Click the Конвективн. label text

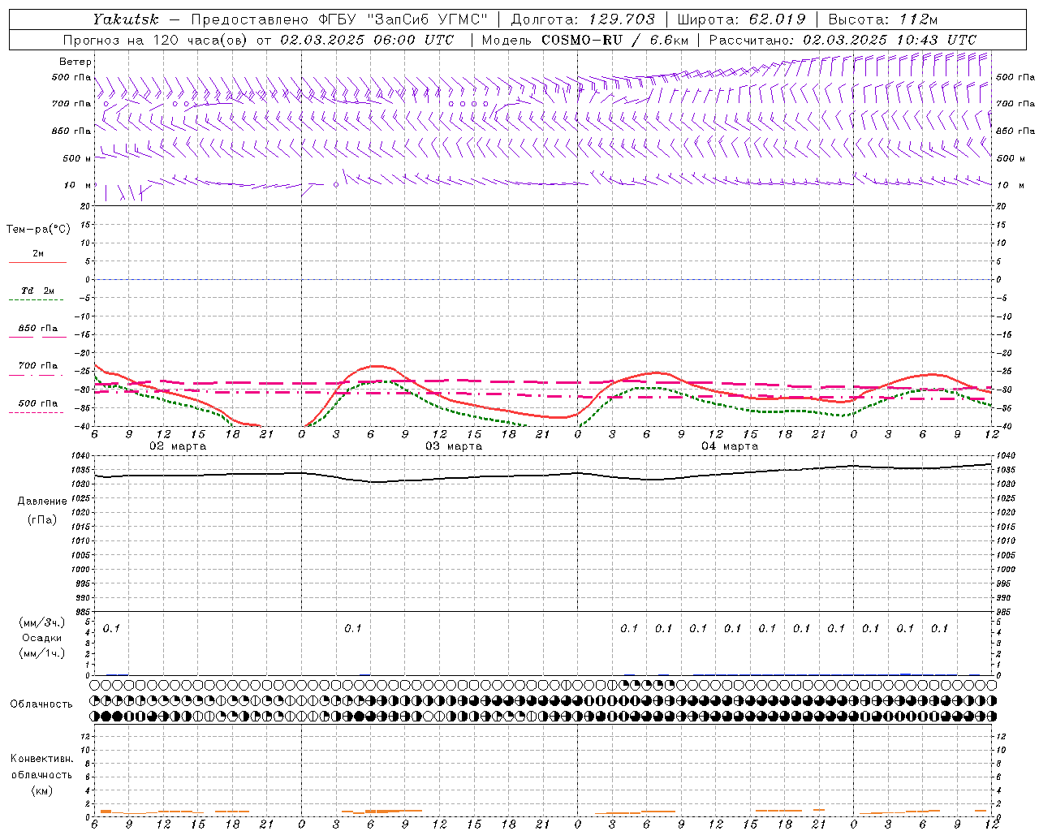point(41,759)
